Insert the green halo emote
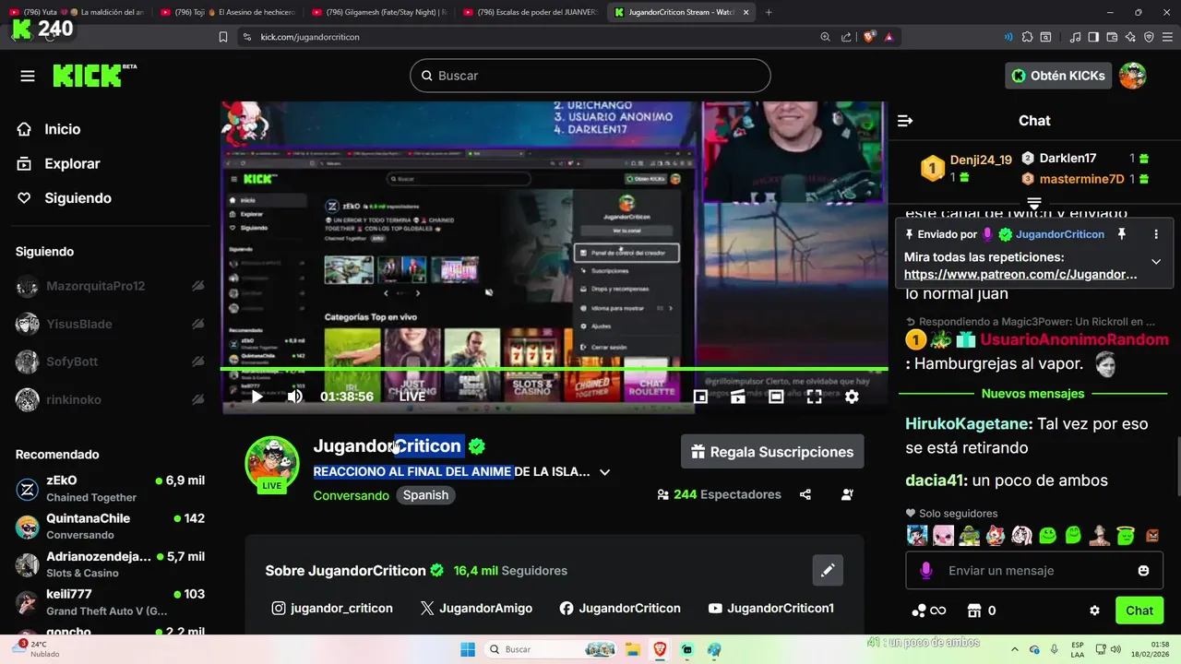The height and width of the screenshot is (664, 1181). click(1124, 535)
